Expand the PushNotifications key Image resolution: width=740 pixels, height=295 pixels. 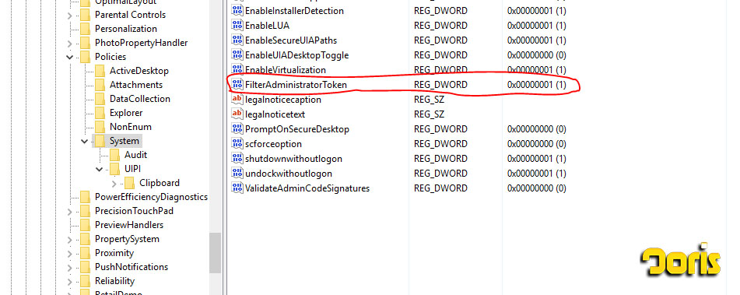[70, 267]
